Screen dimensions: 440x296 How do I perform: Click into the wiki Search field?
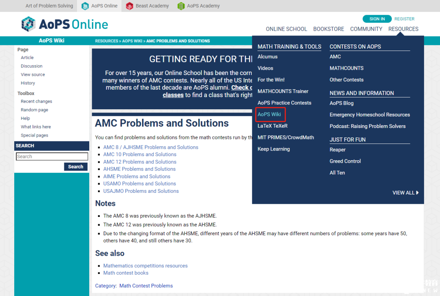point(52,157)
